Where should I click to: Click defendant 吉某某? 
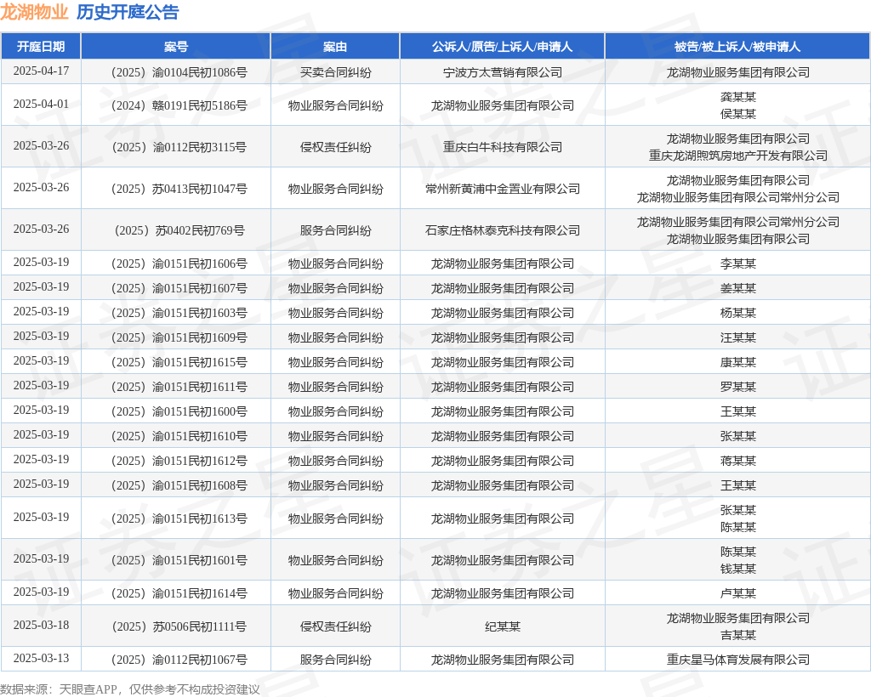(738, 635)
